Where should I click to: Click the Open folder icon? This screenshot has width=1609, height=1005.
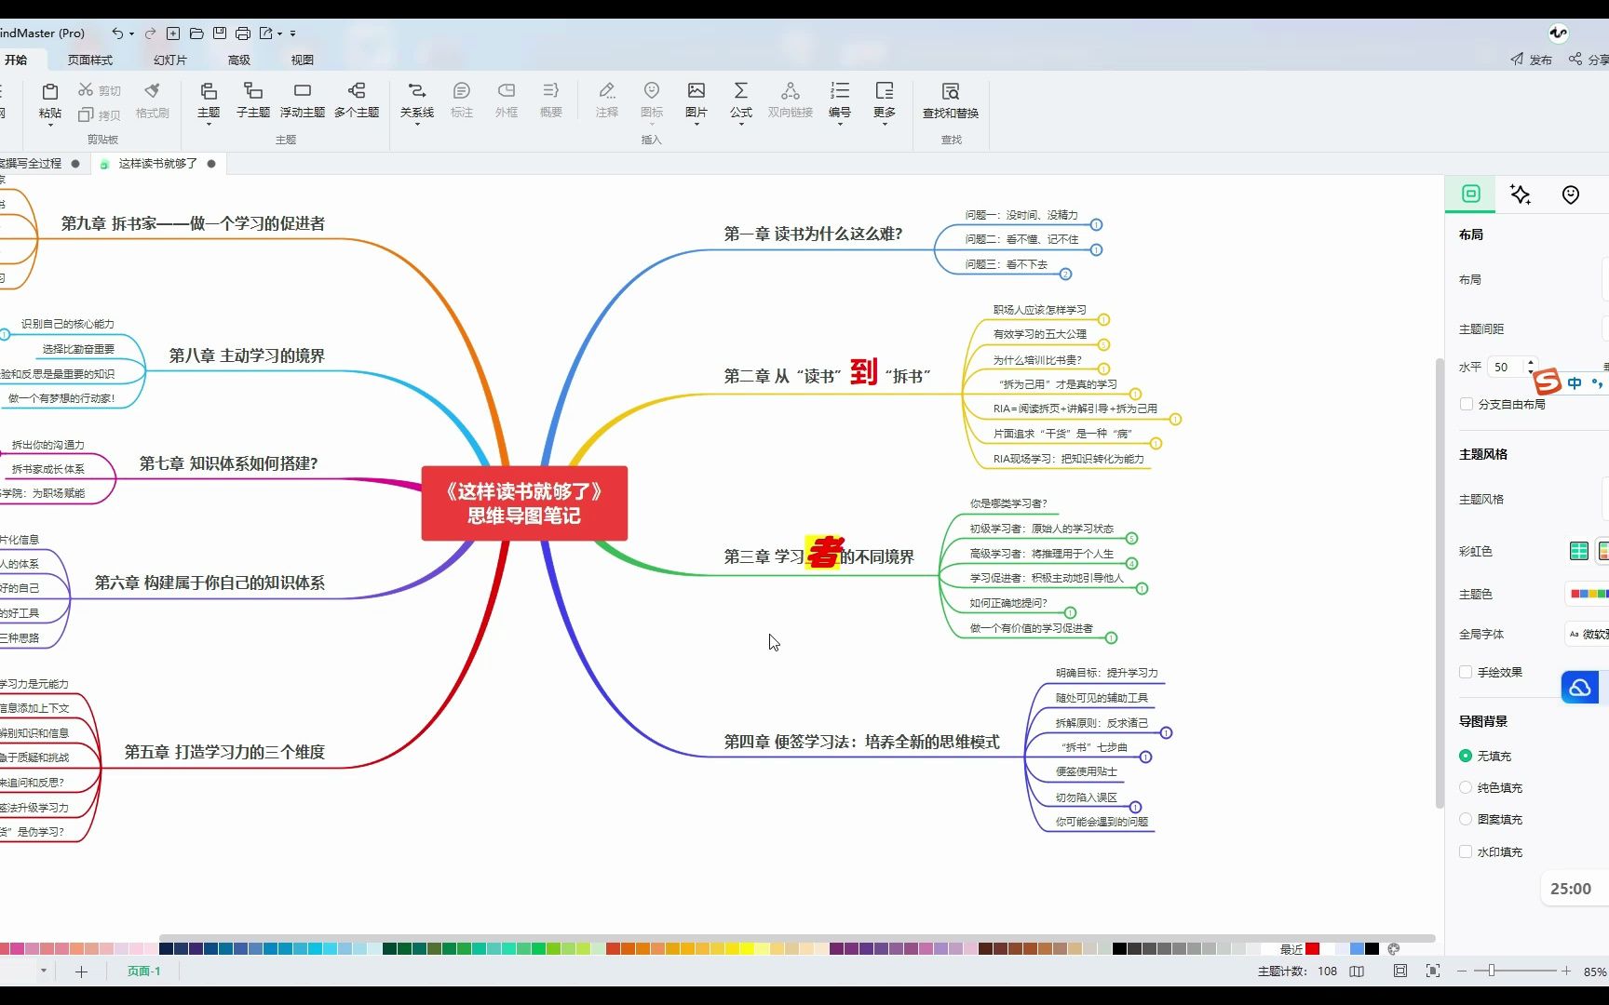[196, 33]
